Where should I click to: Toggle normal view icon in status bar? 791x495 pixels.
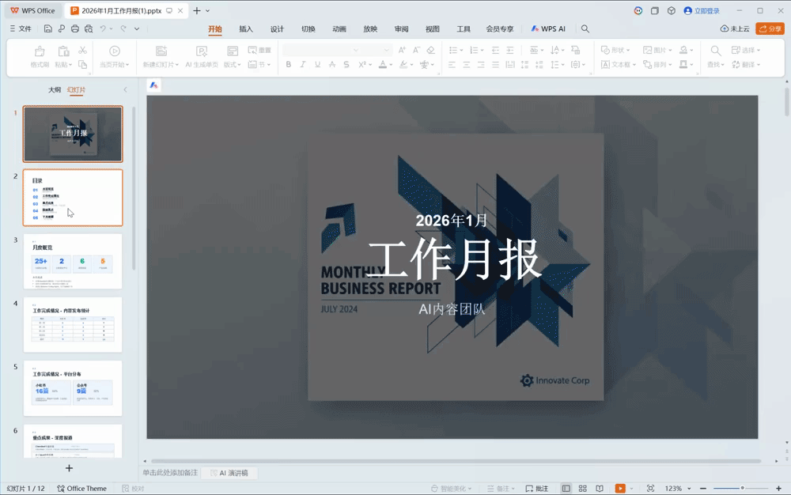tap(566, 488)
